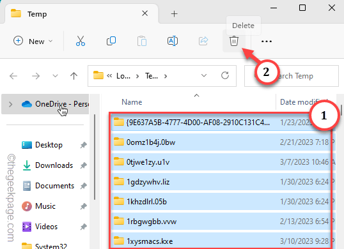
Task: Click the Search Temp box
Action: coord(292,76)
